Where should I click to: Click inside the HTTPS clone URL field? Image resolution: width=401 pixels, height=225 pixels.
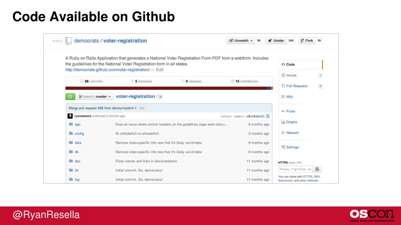click(x=295, y=169)
